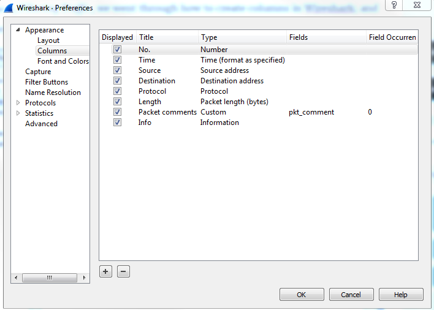
Task: Close the Preferences dialog window
Action: 417,5
